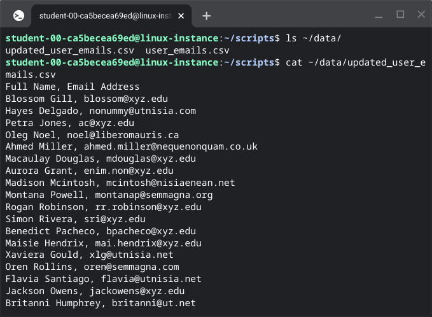Click the 'Benedict Pacheco, bpacheco@xyz.edu' line

101,231
